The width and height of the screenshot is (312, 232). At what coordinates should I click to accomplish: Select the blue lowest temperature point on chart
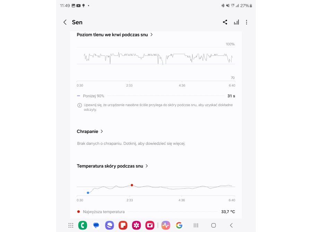click(88, 193)
